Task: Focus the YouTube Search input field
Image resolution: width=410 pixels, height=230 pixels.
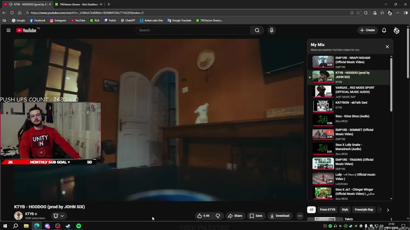Action: (x=193, y=30)
